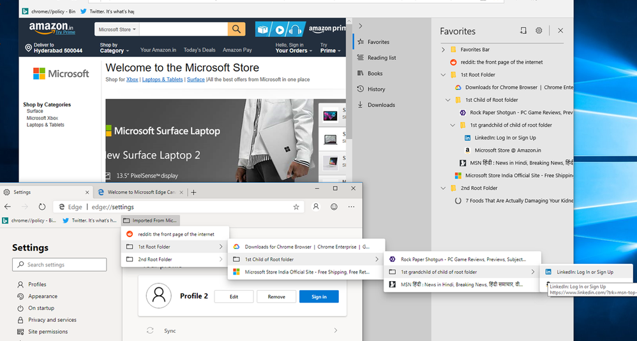Switch to the Settings tab in Edge
Image resolution: width=637 pixels, height=341 pixels.
click(45, 192)
